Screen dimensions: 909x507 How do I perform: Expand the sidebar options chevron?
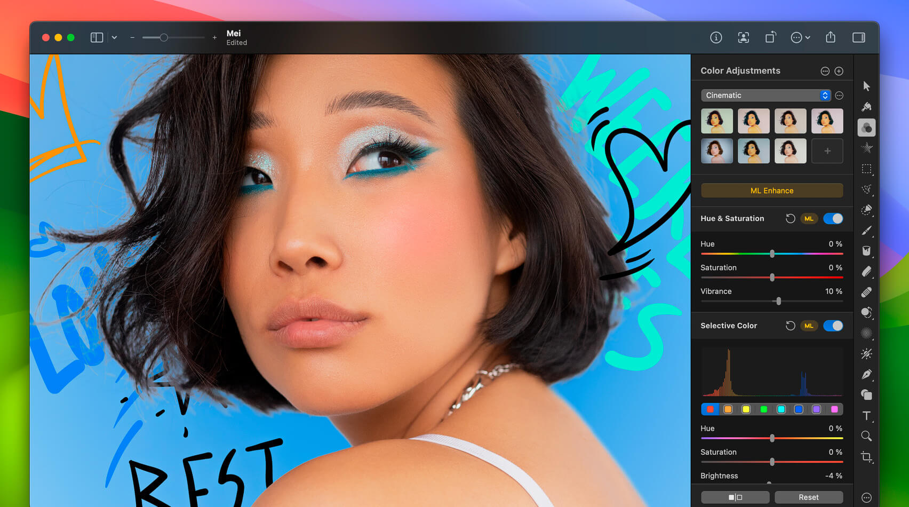pos(114,37)
